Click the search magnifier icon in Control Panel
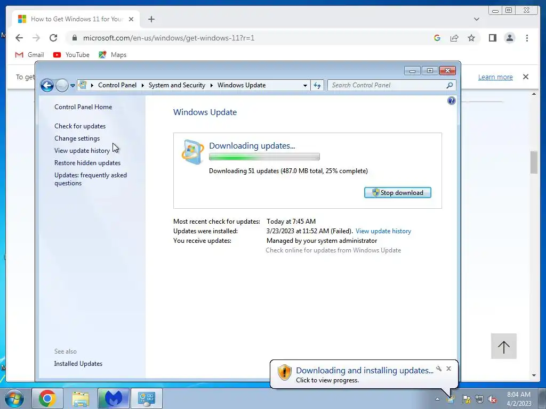Screen dimensions: 546x409 (x=449, y=85)
